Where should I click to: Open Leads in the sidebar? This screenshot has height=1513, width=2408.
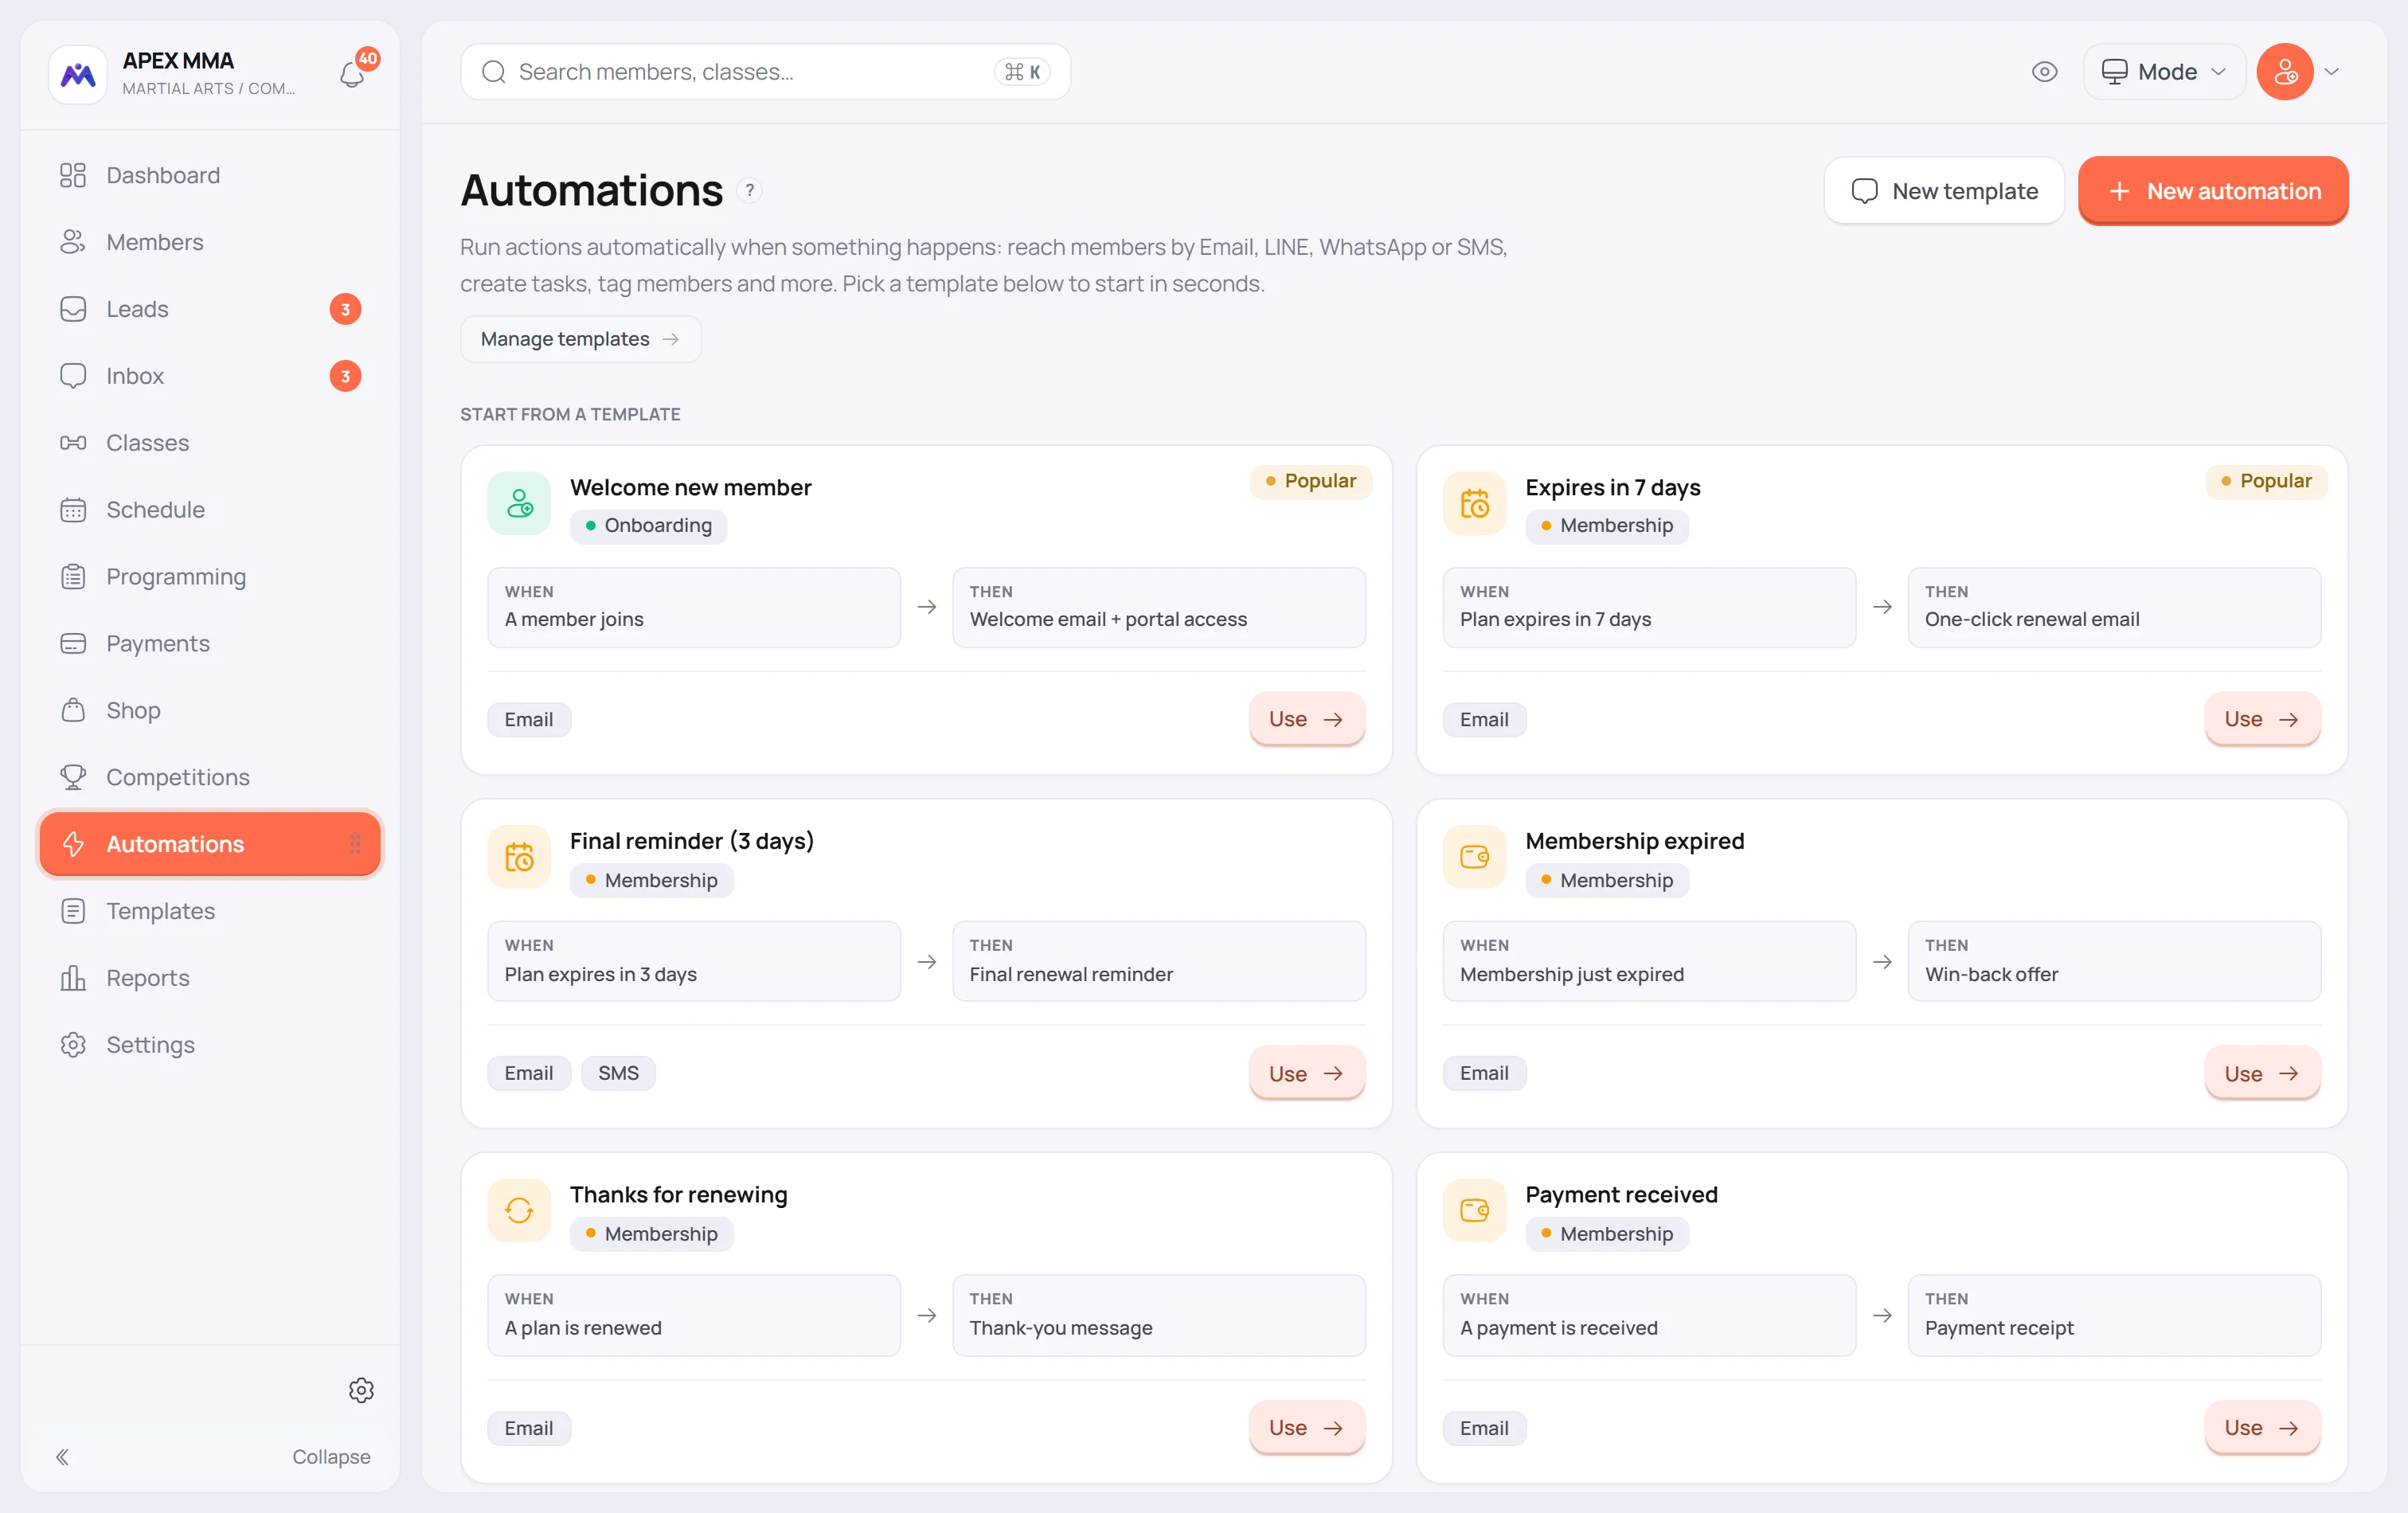(x=210, y=309)
